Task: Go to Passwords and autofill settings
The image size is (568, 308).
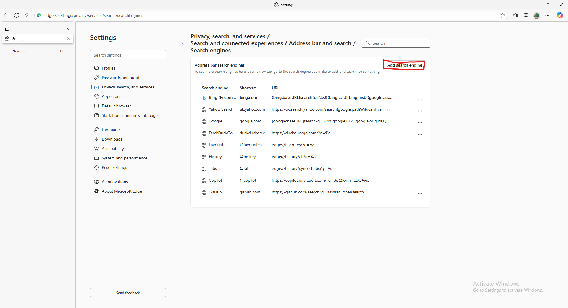Action: [122, 78]
